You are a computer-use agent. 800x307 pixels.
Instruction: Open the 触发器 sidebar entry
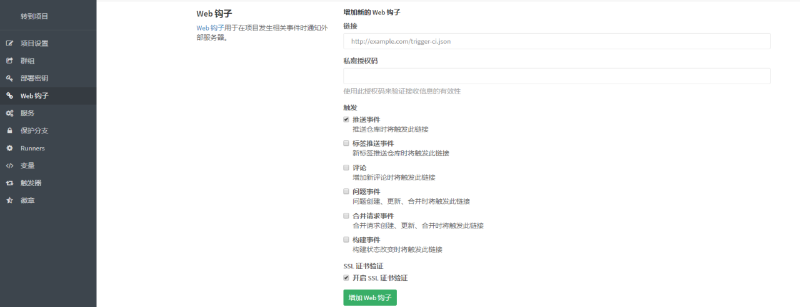[x=48, y=183]
